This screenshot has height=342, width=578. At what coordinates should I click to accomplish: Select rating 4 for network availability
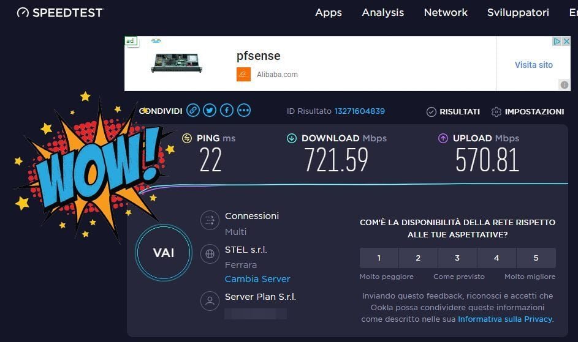click(496, 258)
